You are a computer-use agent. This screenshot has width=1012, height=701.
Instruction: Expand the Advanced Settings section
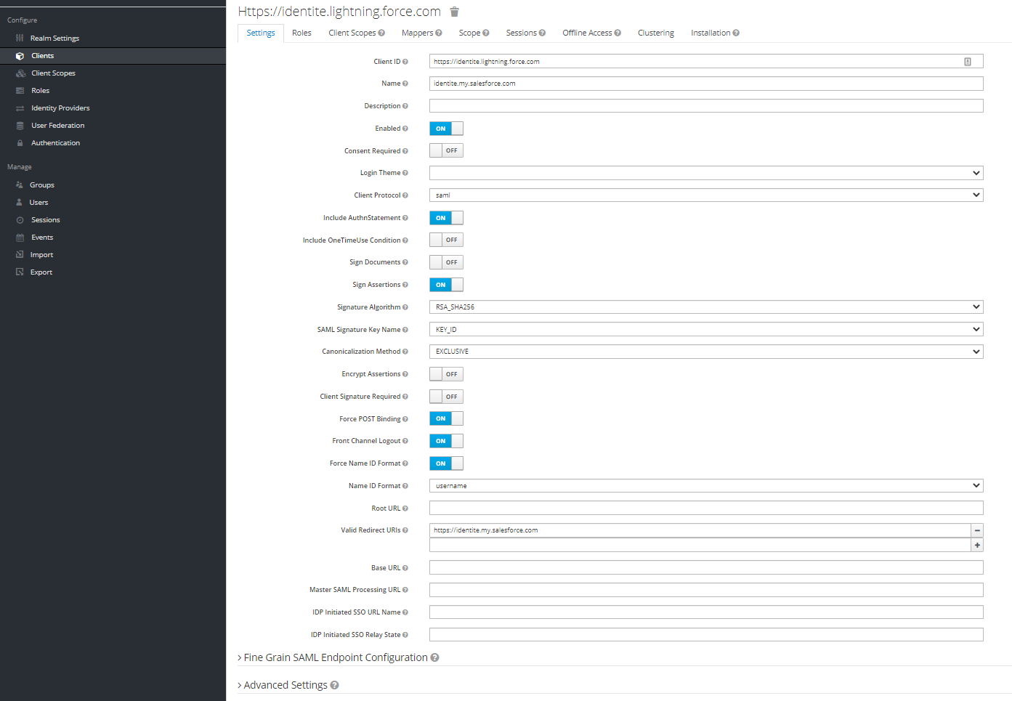point(285,685)
